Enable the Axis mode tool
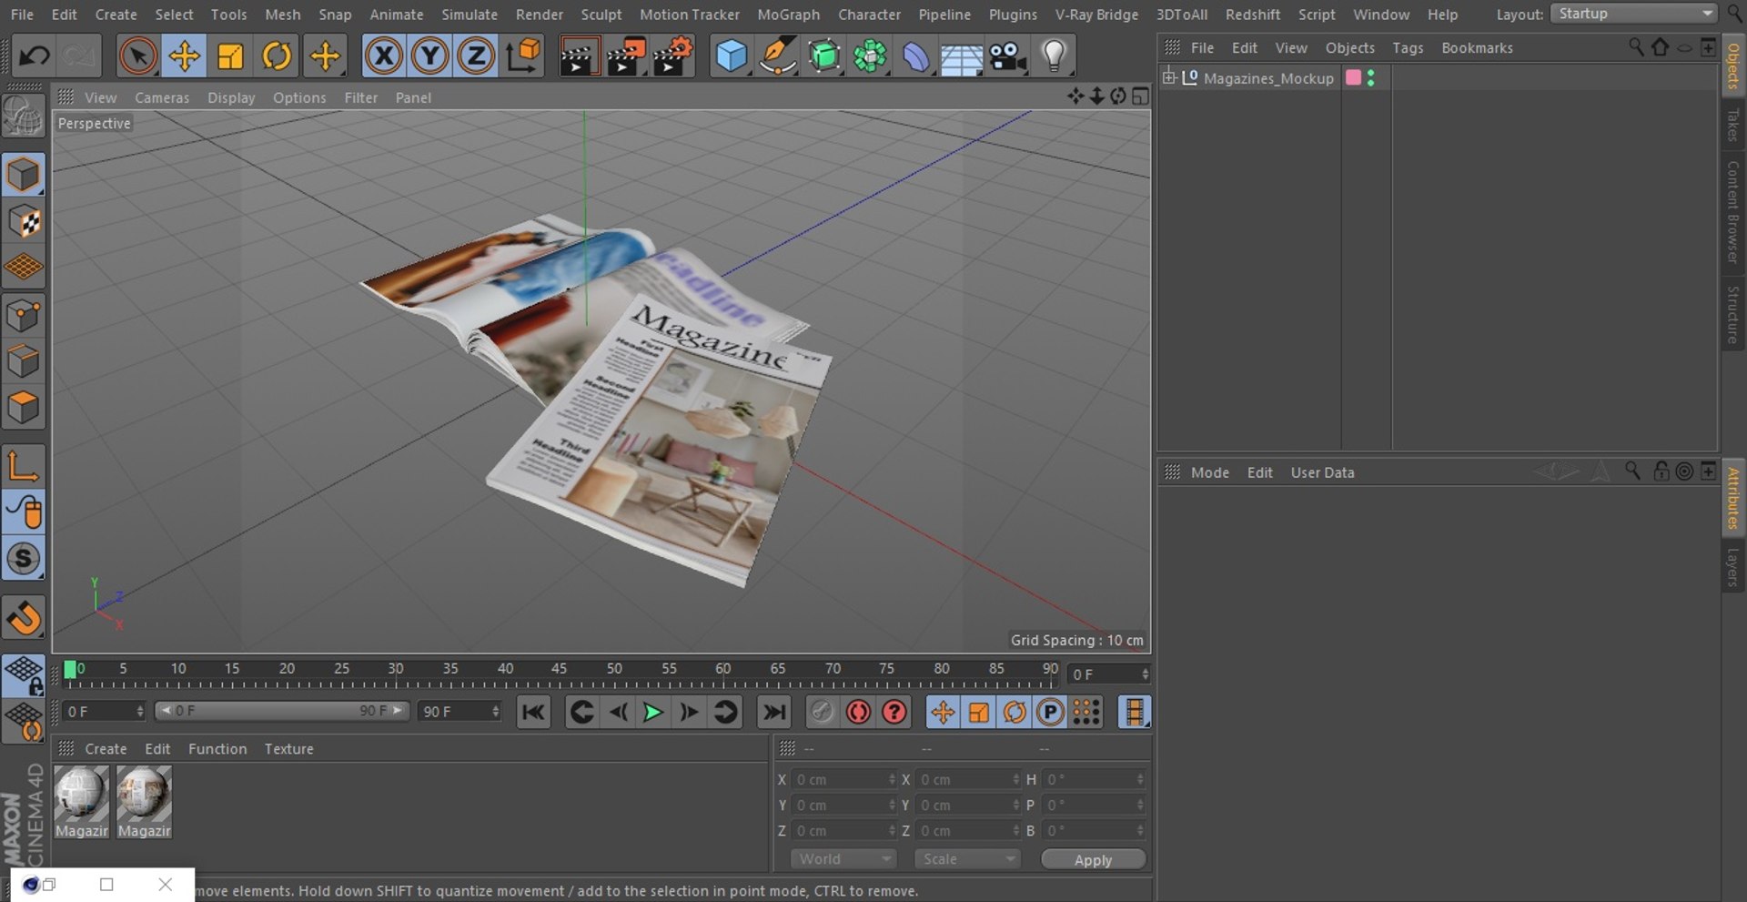Image resolution: width=1747 pixels, height=902 pixels. click(24, 466)
